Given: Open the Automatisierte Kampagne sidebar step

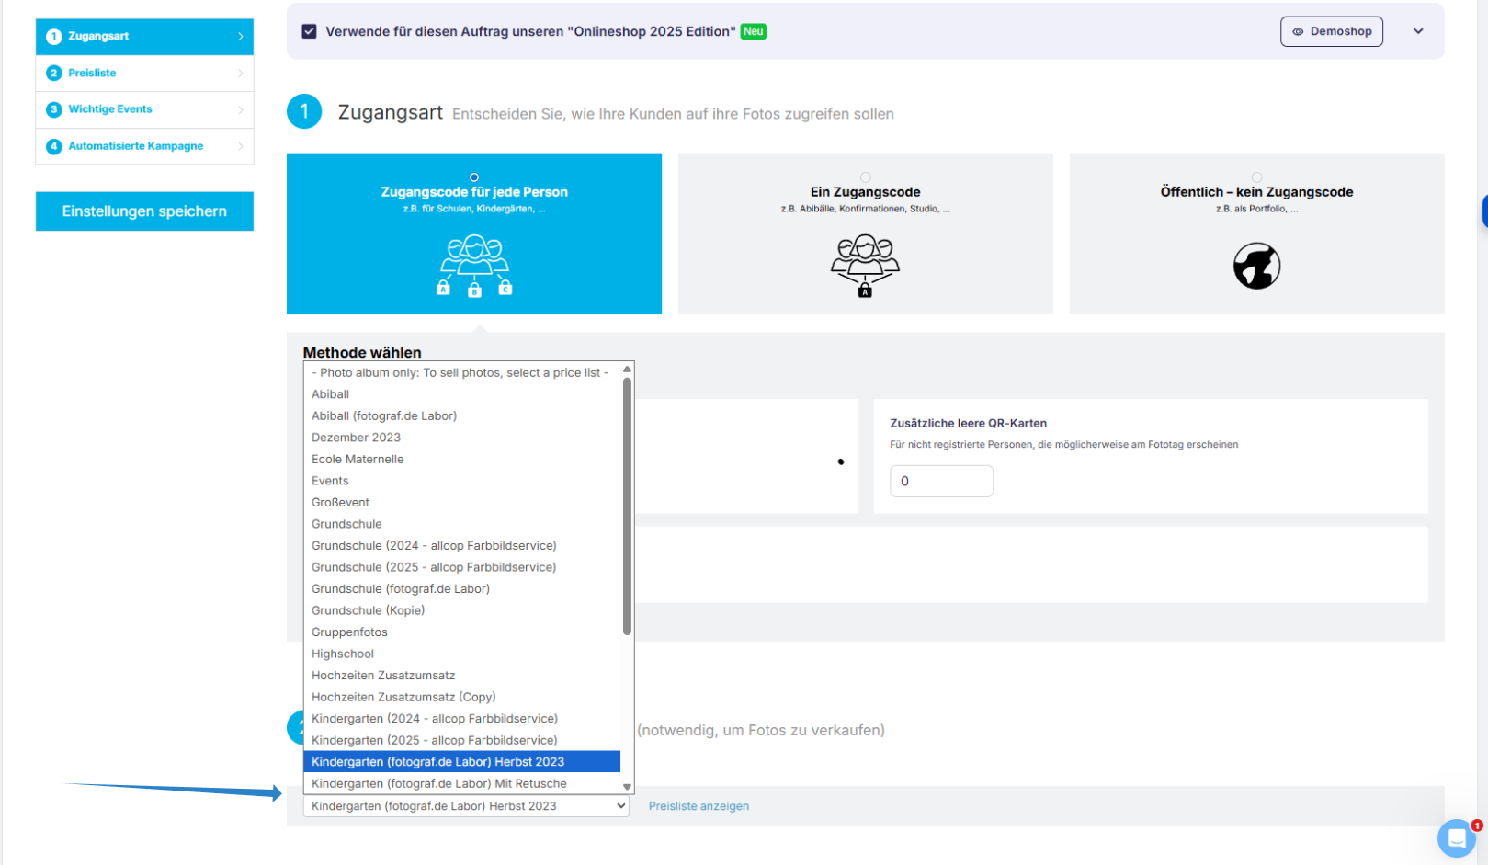Looking at the screenshot, I should [144, 146].
